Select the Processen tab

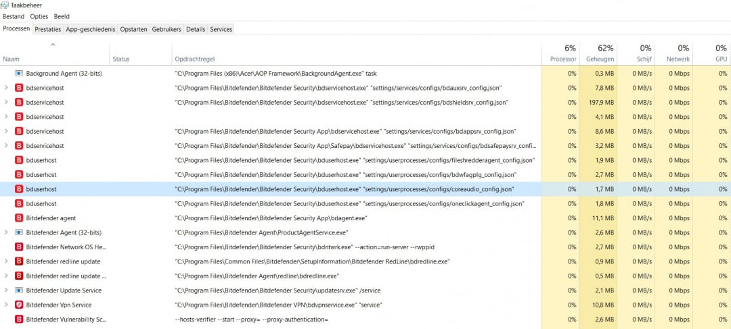[17, 29]
